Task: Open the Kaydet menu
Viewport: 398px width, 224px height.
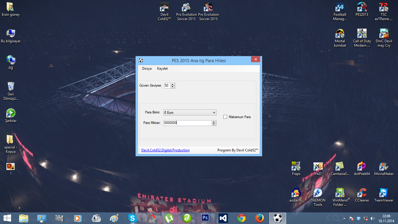Action: point(162,69)
